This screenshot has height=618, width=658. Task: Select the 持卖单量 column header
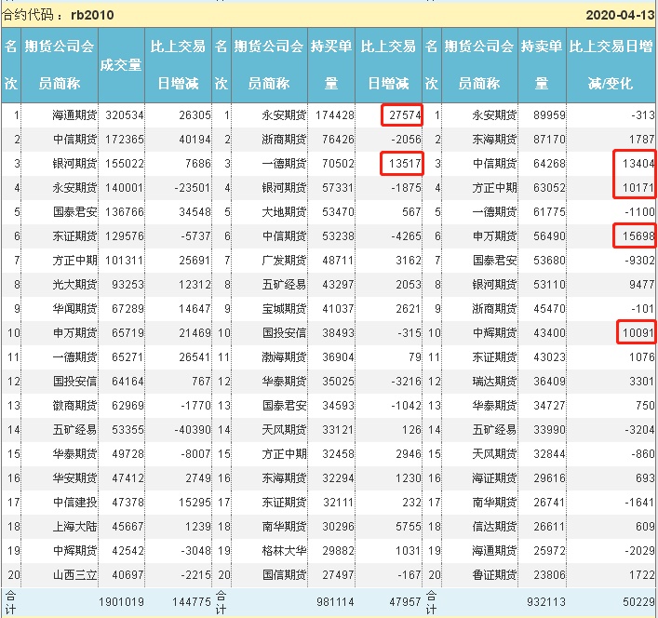point(542,64)
